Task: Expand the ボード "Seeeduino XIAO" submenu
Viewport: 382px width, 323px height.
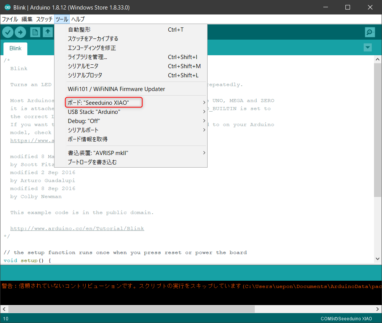Action: (136, 102)
